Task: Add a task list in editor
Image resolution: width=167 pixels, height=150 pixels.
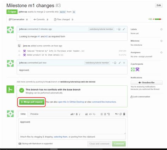Action: coord(109,114)
